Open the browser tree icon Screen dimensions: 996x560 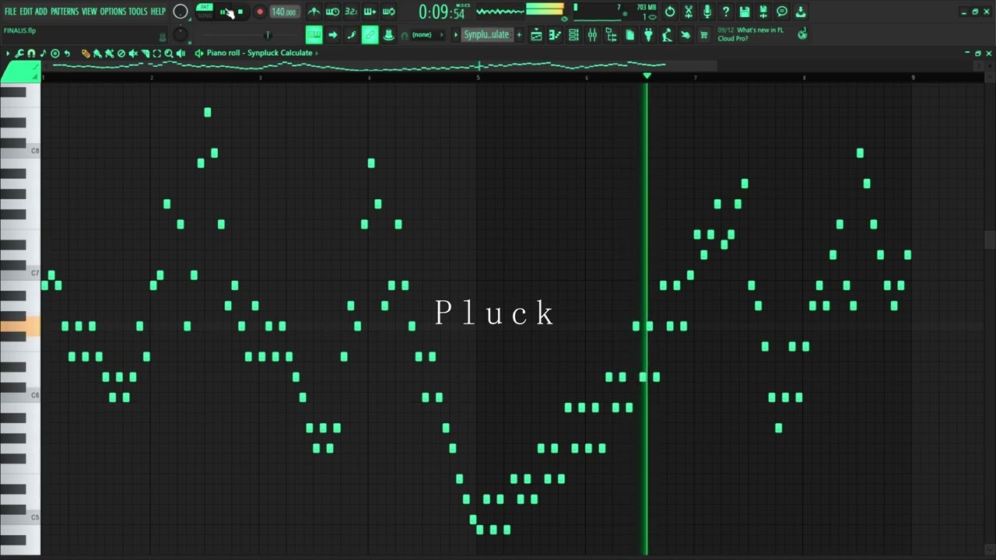click(x=611, y=35)
